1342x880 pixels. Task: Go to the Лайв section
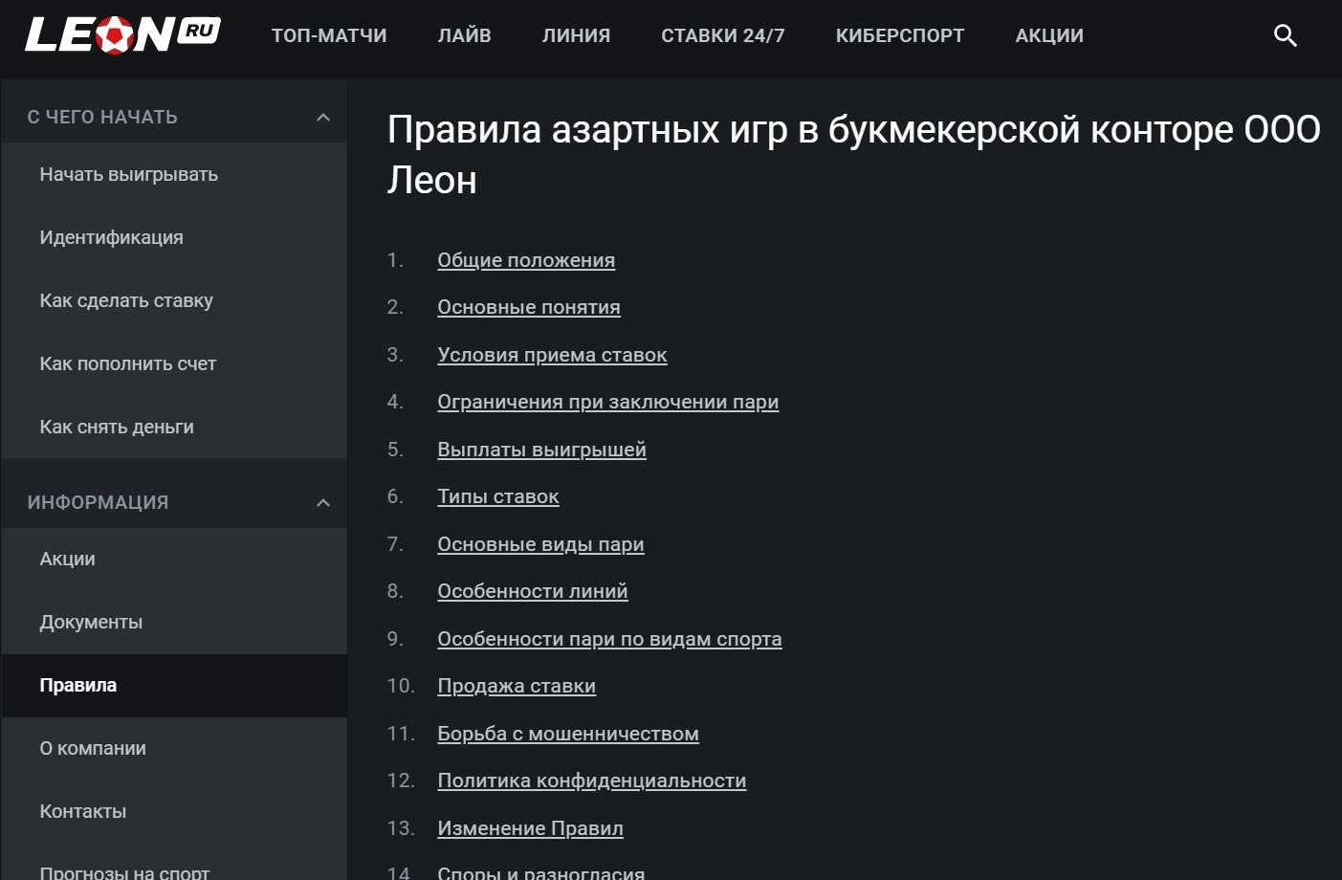point(465,35)
